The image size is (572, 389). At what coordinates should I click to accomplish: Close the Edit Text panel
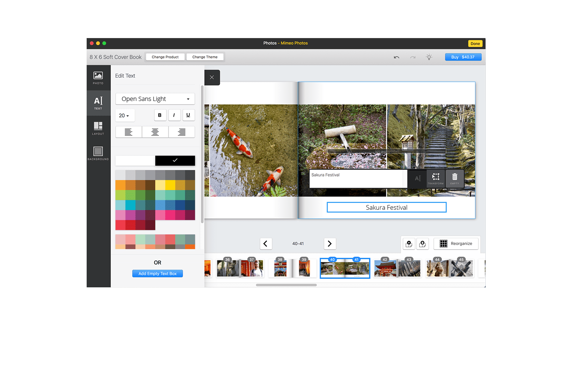[212, 77]
